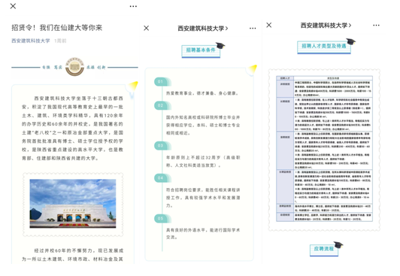
Task: Select the 招聘人才类型及待遇 section label
Action: coord(324,47)
